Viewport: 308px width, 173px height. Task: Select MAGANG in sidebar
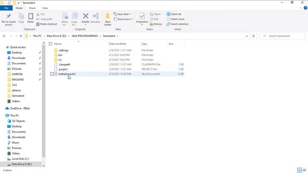pyautogui.click(x=18, y=79)
